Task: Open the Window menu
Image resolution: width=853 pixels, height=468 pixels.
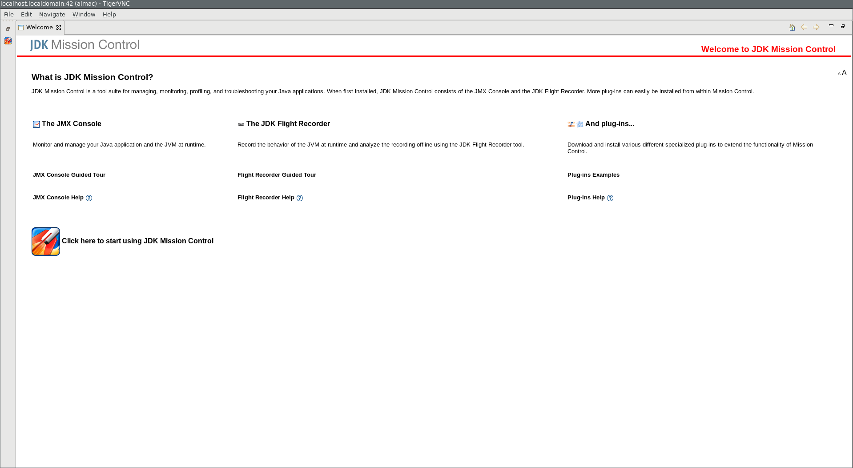Action: click(84, 15)
